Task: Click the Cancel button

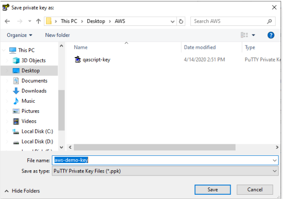Action: pos(255,189)
